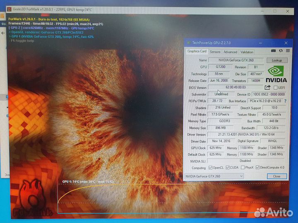Image resolution: width=298 pixels, height=223 pixels.
Task: Toggle the PhysX checkbox
Action: (x=243, y=168)
